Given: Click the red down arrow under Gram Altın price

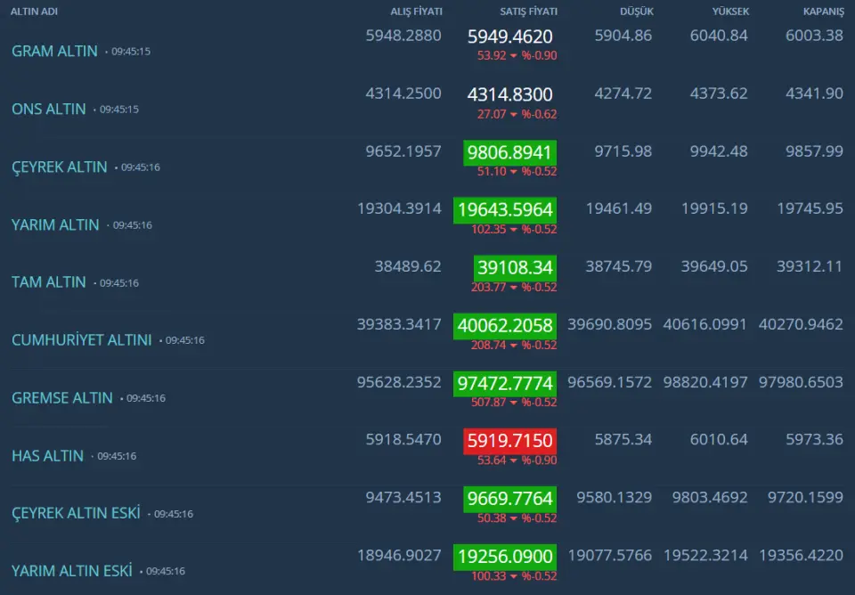Looking at the screenshot, I should pyautogui.click(x=514, y=56).
